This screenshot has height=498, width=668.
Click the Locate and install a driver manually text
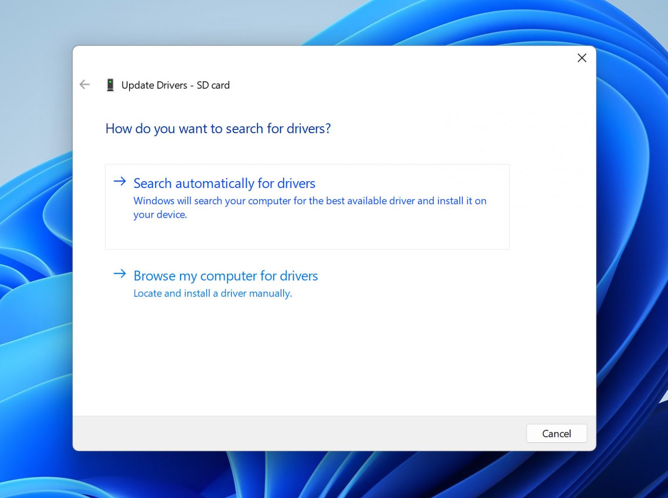pyautogui.click(x=213, y=293)
